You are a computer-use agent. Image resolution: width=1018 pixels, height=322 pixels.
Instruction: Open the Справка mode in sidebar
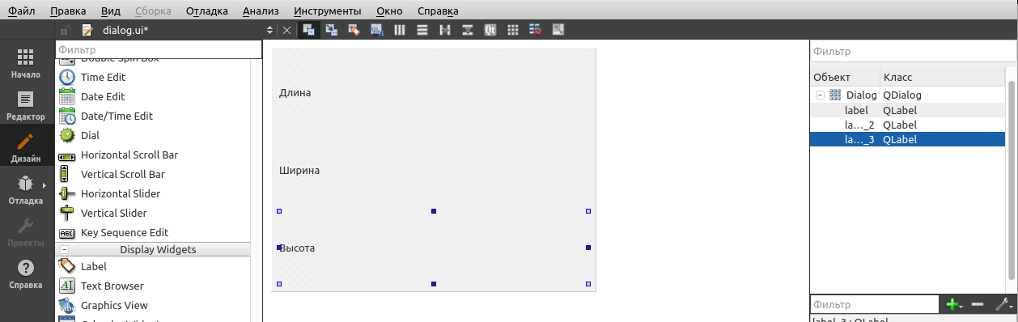click(x=25, y=273)
